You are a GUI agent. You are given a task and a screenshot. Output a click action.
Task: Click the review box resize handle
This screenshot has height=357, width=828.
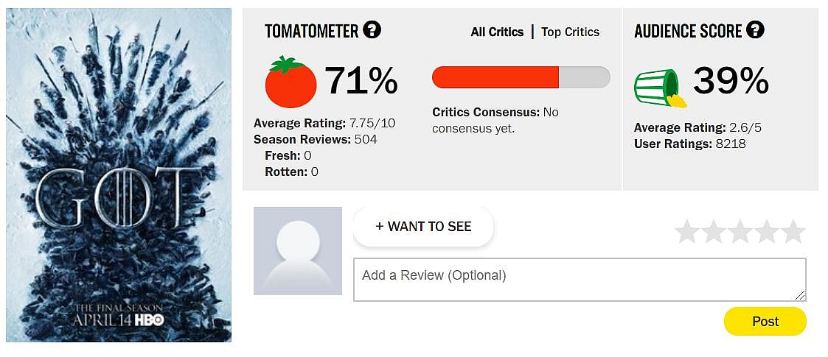[800, 295]
